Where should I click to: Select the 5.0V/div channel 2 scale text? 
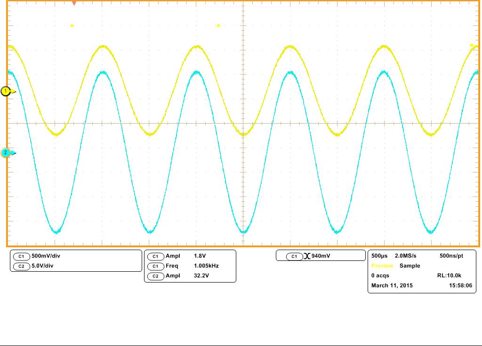tap(42, 266)
